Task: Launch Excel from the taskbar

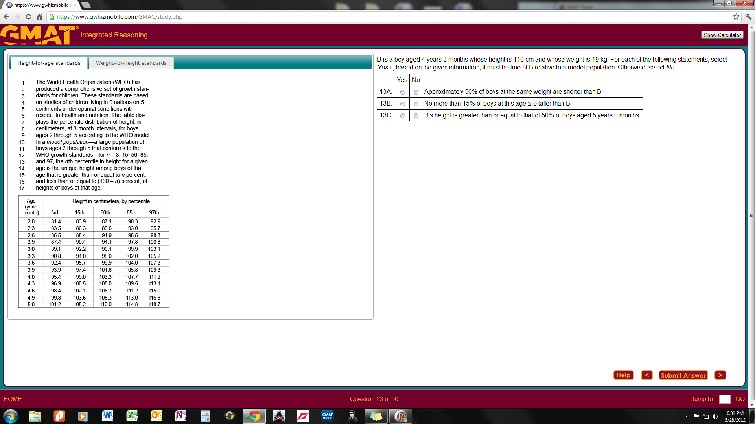Action: coord(132,416)
